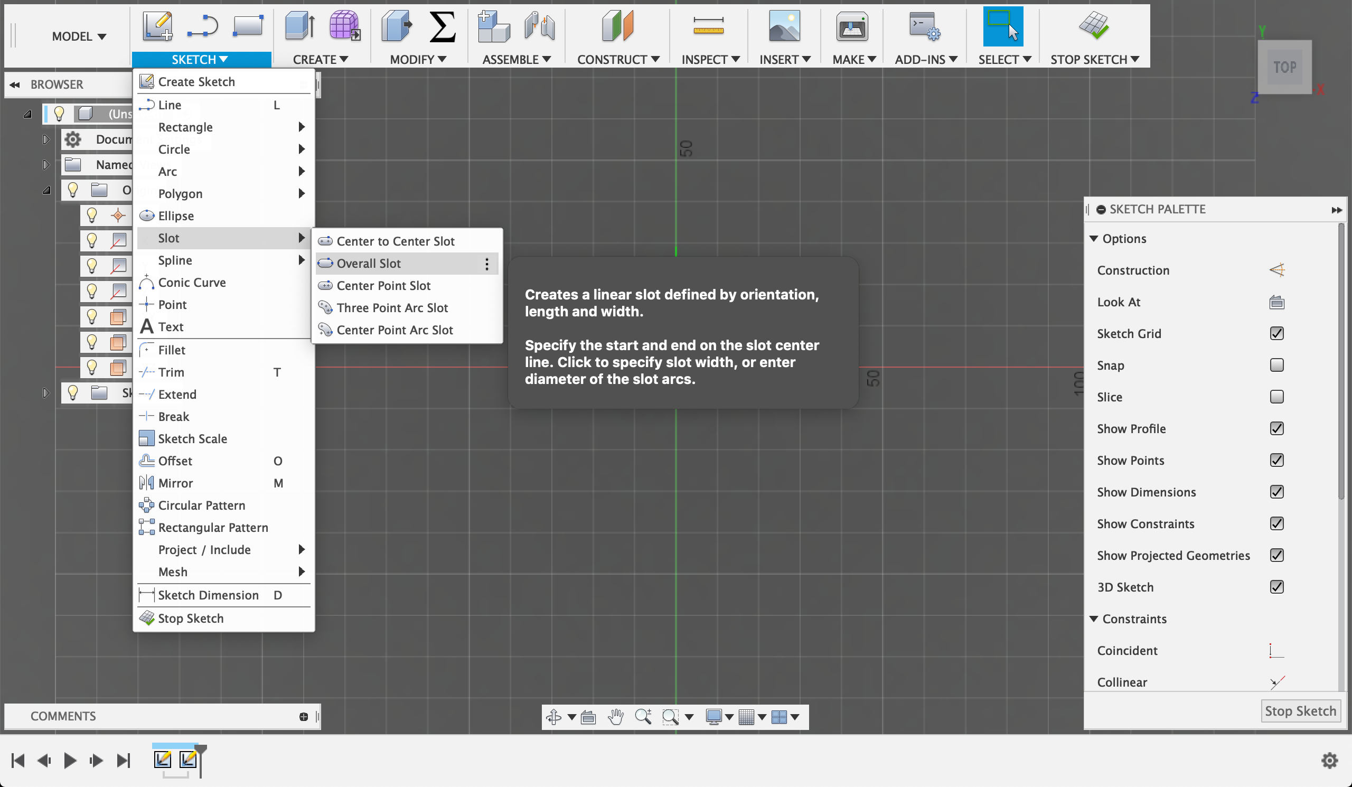Expand the SKETCH menu
The height and width of the screenshot is (787, 1352).
[200, 58]
